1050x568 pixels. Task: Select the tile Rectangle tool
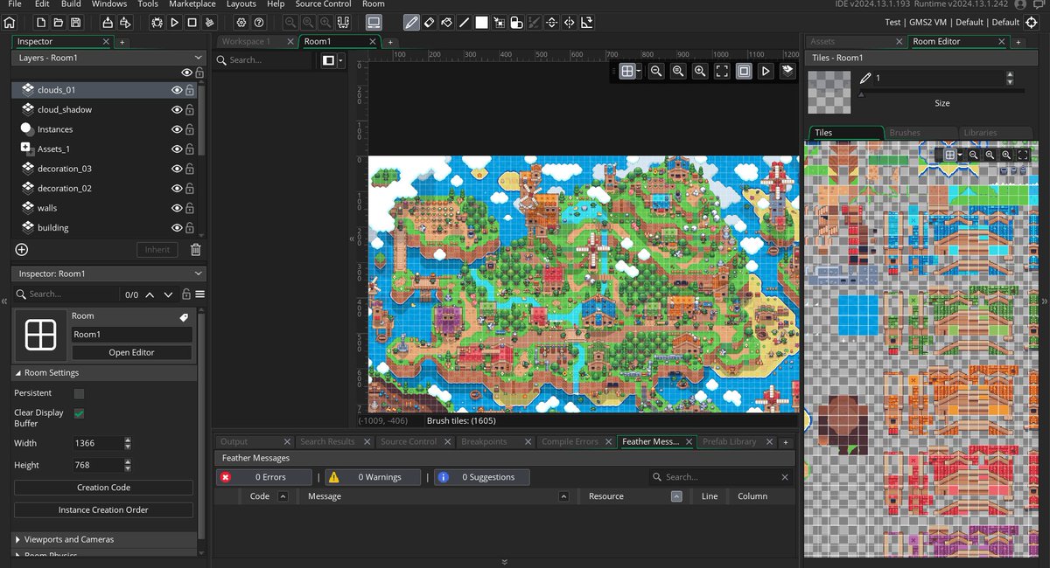481,22
